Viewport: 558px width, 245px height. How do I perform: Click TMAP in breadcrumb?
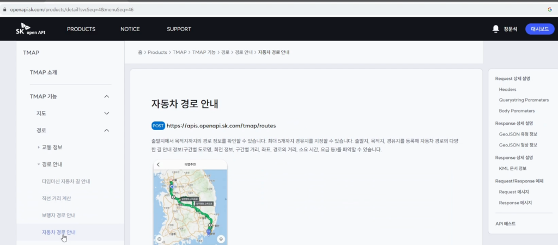click(180, 52)
